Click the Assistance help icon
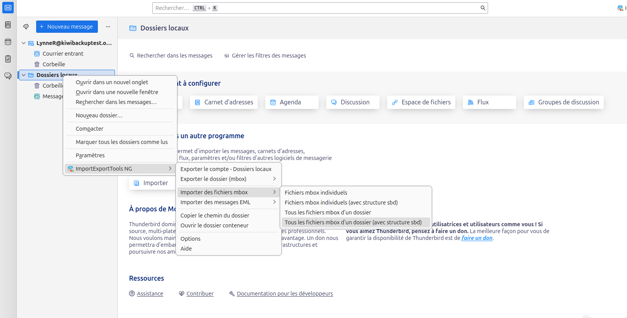Screen dimensions: 627x318 [132, 294]
